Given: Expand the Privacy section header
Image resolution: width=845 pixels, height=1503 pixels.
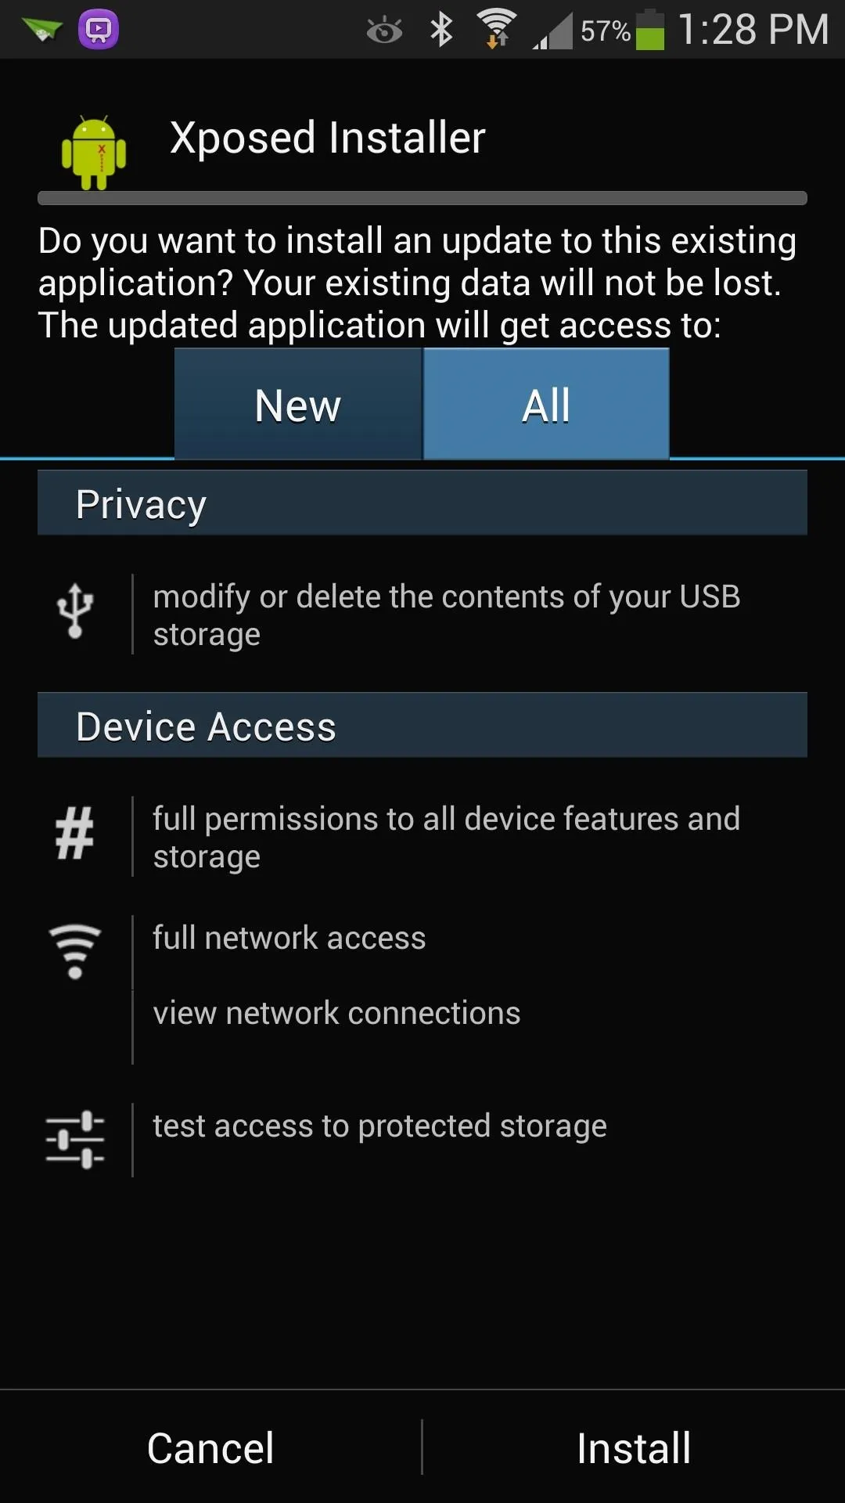Looking at the screenshot, I should [422, 503].
